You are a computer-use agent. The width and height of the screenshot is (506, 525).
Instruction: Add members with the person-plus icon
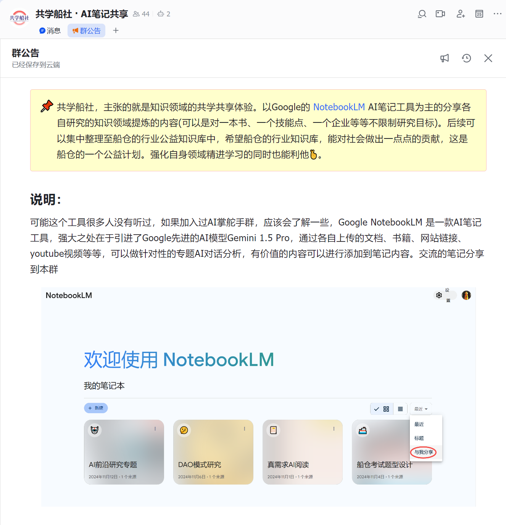click(x=461, y=14)
